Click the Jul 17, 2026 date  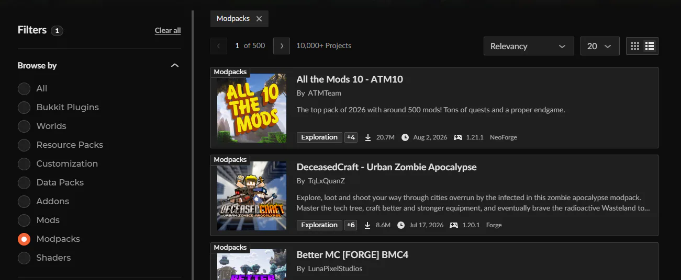[427, 225]
